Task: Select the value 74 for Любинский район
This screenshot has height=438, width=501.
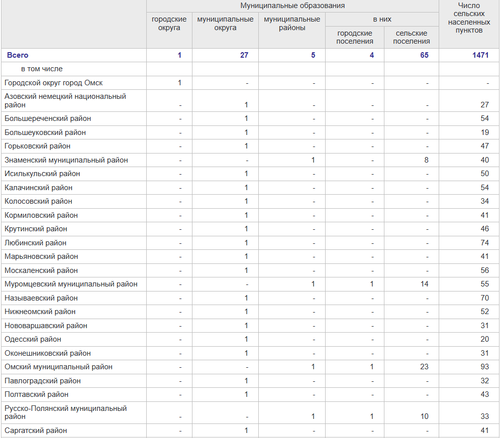Action: point(484,243)
